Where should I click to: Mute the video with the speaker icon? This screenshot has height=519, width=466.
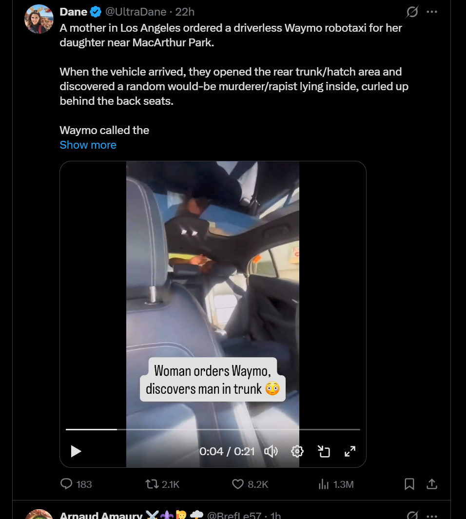(x=271, y=451)
